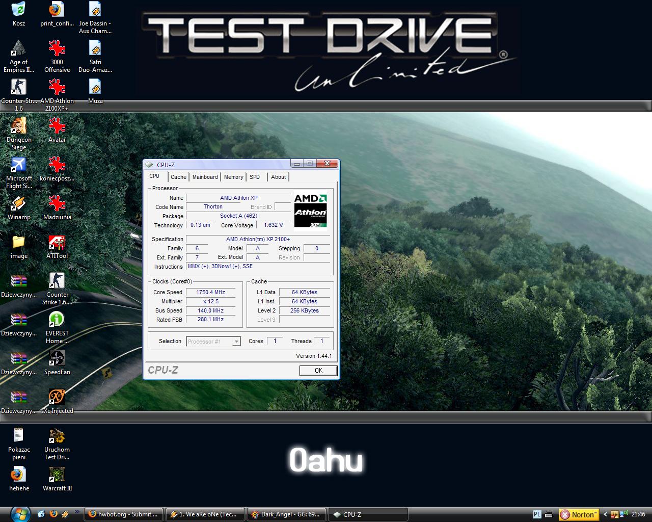Open the Muza desktop file

tap(95, 92)
